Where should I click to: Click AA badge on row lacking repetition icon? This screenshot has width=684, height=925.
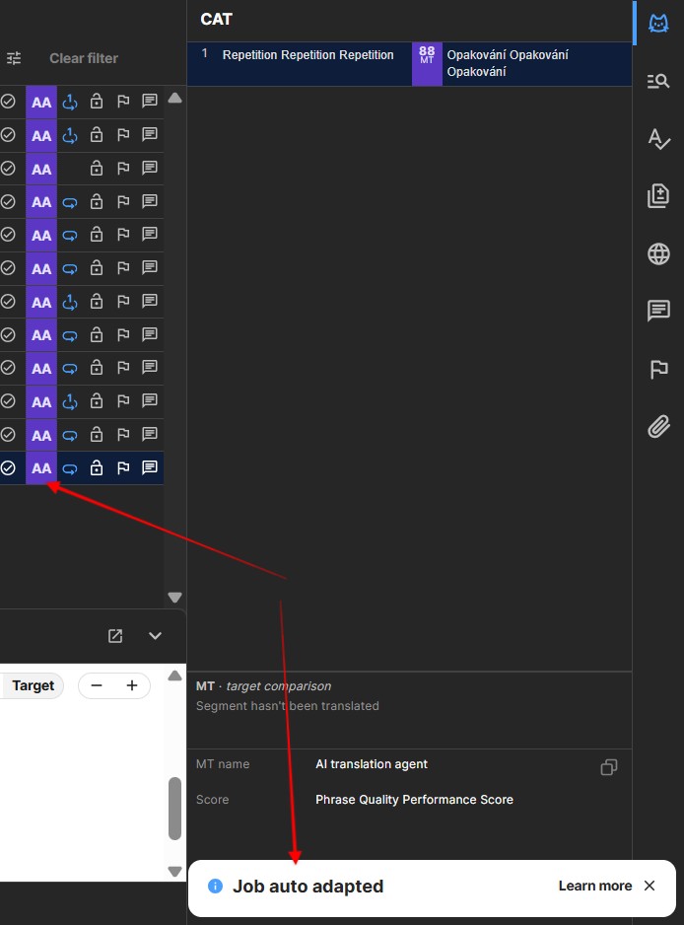(x=41, y=170)
